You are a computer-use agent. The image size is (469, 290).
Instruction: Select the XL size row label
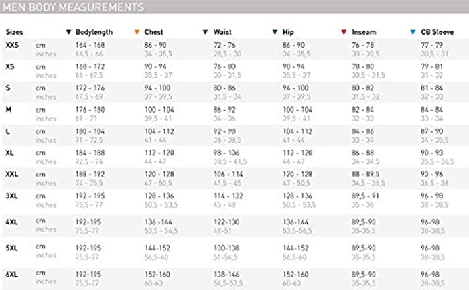point(10,152)
